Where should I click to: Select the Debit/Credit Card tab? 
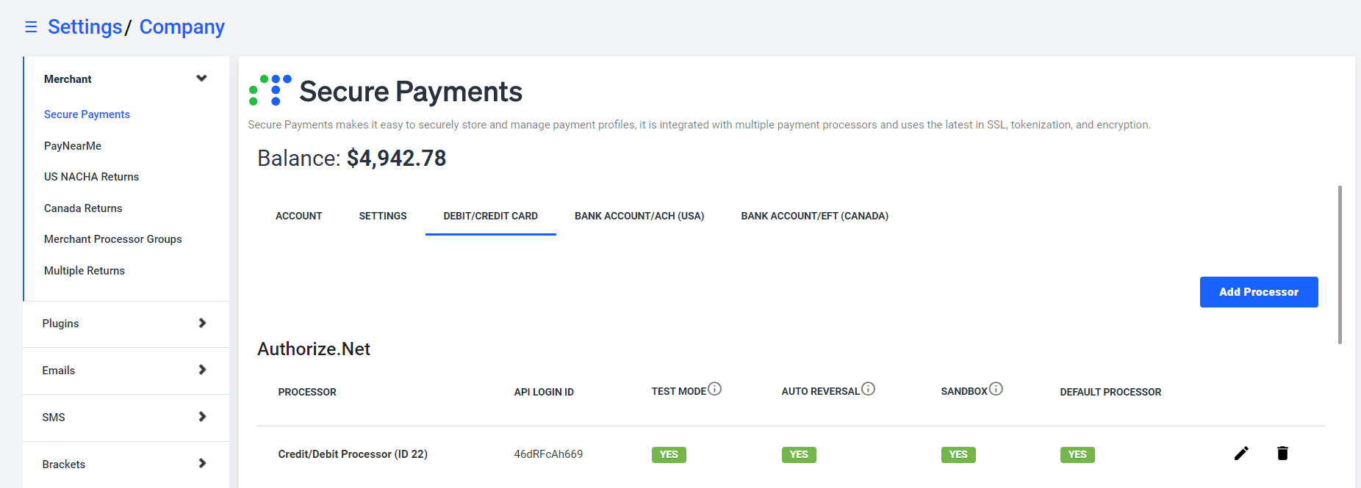coord(491,216)
